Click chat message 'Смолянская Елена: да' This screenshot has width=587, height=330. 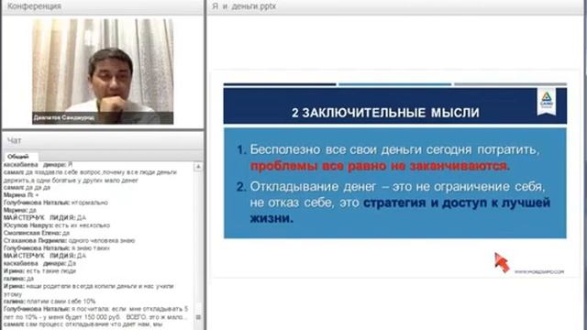click(x=37, y=233)
